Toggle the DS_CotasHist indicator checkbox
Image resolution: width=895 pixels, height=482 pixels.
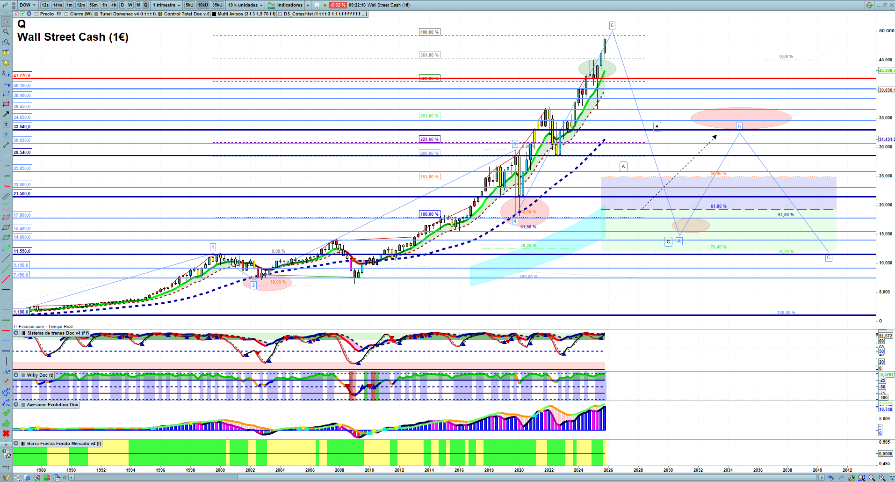click(x=280, y=14)
